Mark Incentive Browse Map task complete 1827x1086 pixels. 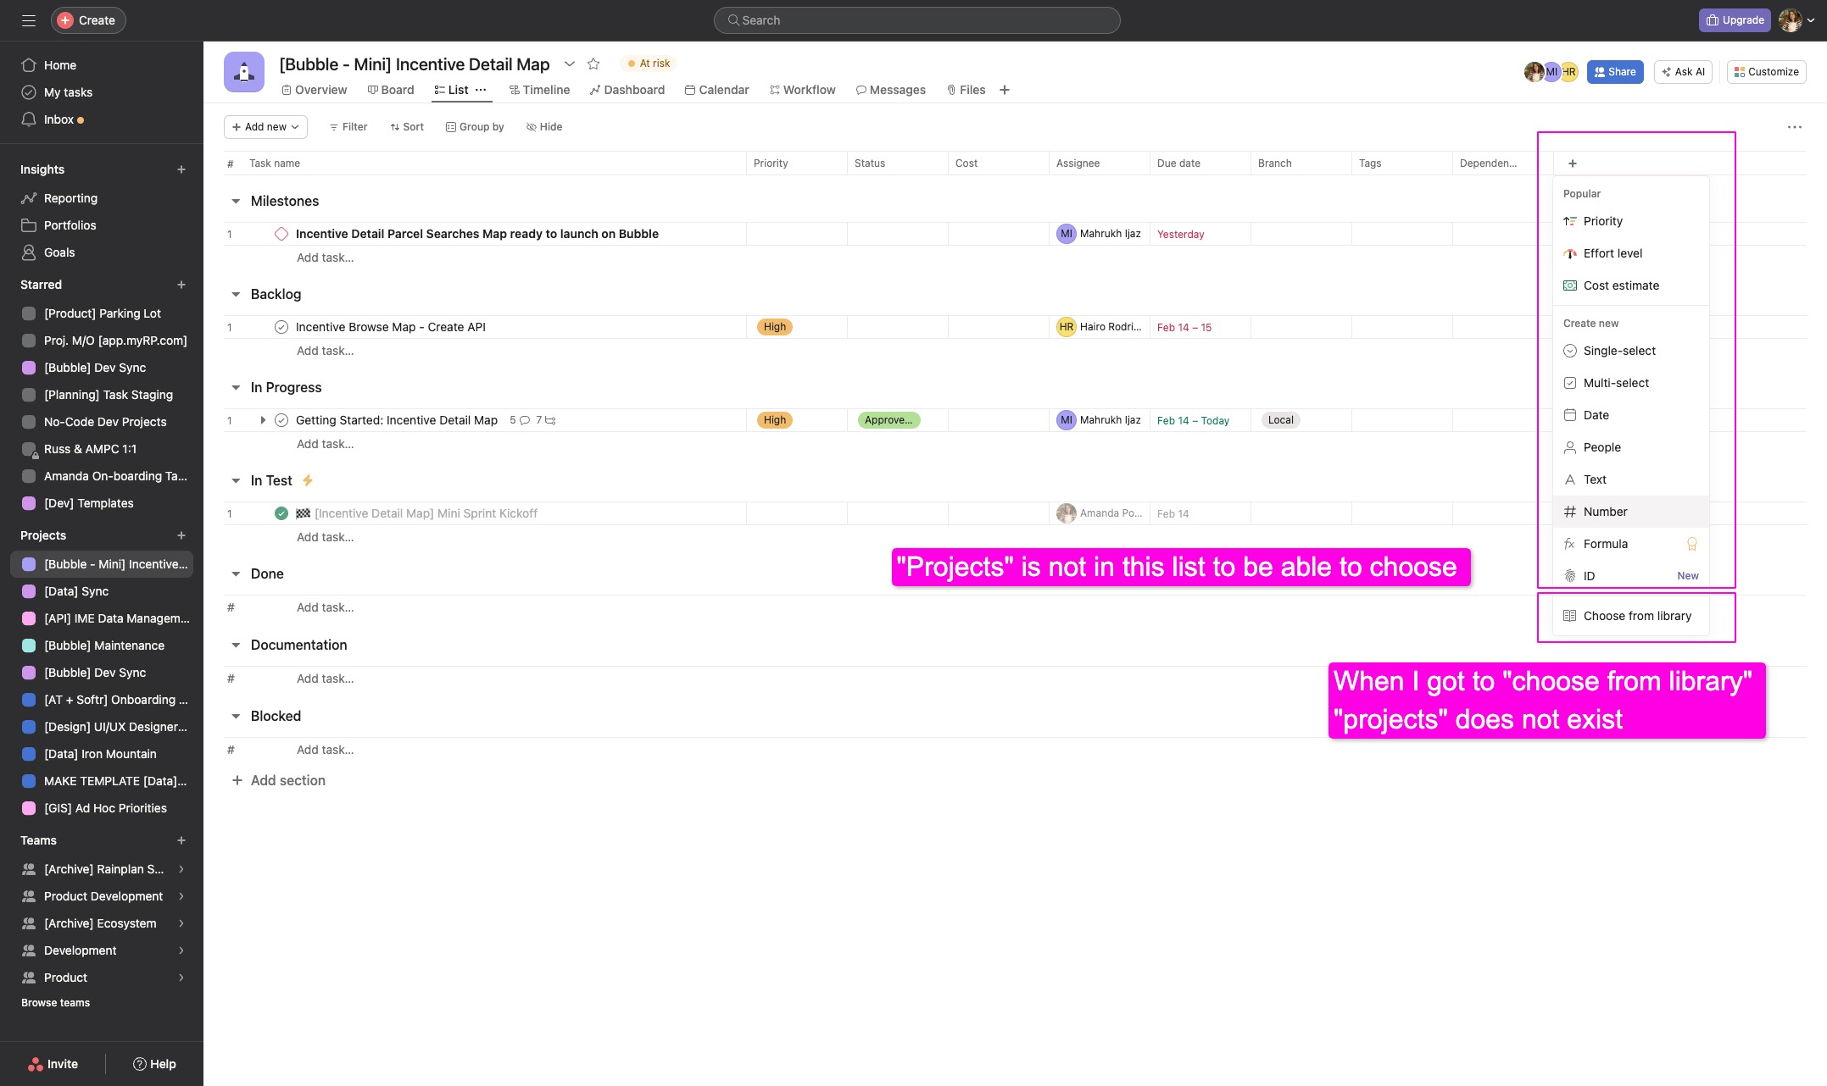click(x=281, y=327)
